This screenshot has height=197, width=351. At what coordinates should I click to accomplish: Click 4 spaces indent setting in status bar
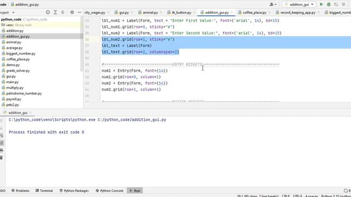[x=312, y=196]
